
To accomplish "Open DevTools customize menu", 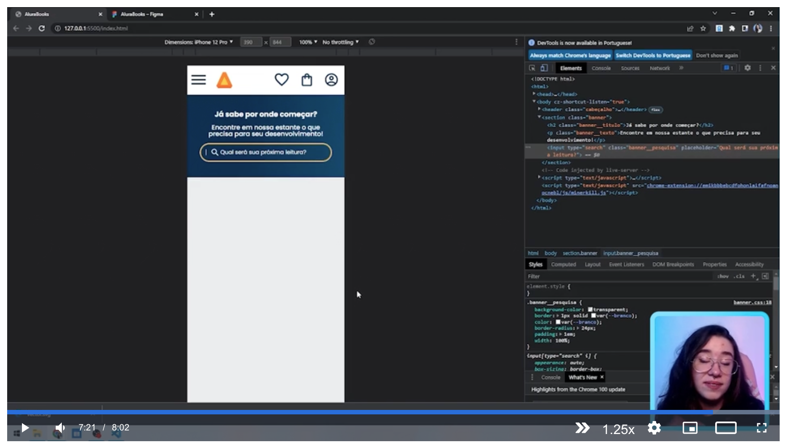I will 760,68.
